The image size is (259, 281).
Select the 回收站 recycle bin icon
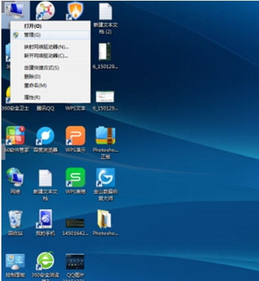15,219
